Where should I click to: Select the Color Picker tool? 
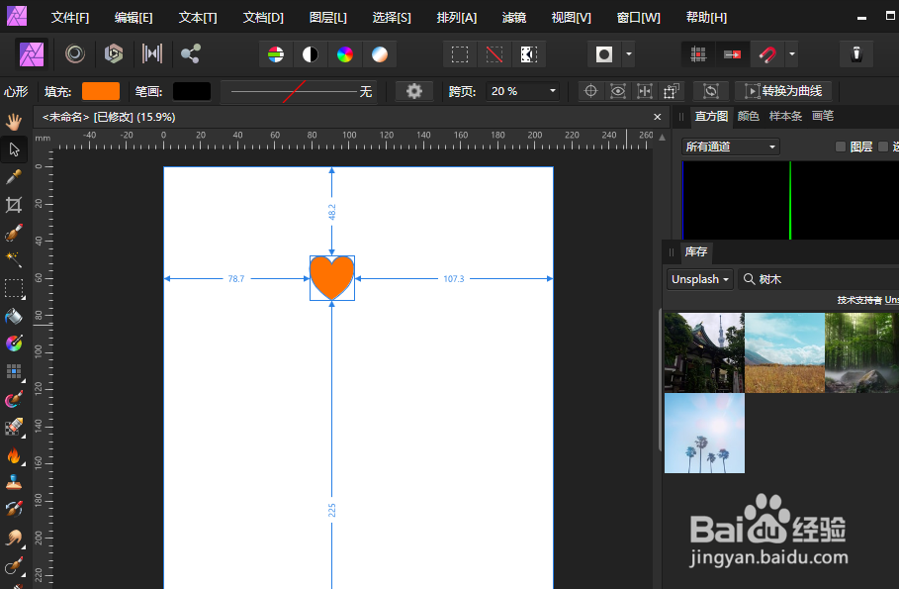[14, 177]
